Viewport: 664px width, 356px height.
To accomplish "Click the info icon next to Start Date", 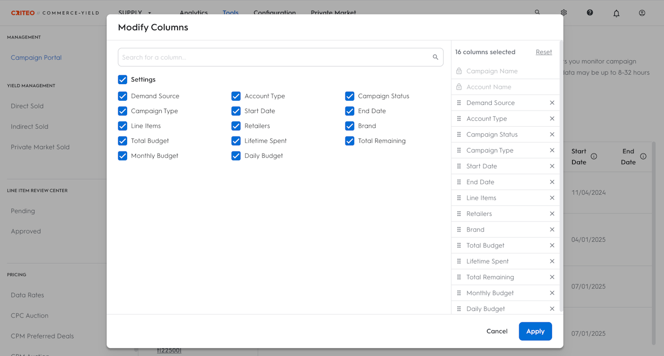I will (594, 156).
